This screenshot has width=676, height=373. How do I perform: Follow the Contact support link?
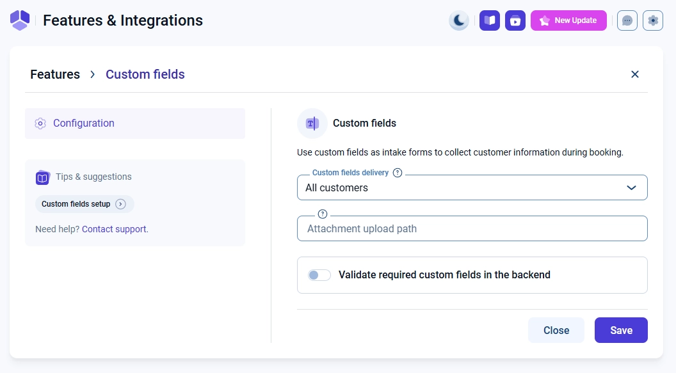[114, 229]
